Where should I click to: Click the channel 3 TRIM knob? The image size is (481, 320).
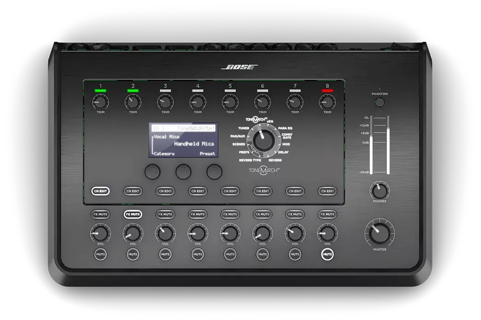[x=165, y=102]
